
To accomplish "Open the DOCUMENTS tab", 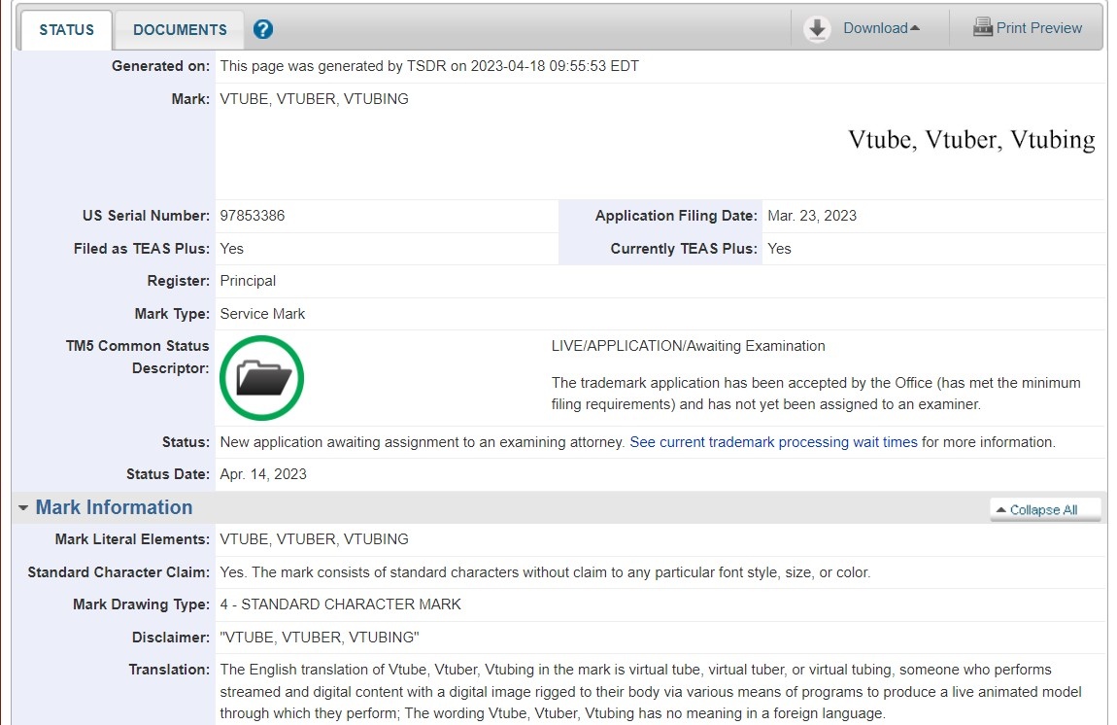I will click(180, 29).
